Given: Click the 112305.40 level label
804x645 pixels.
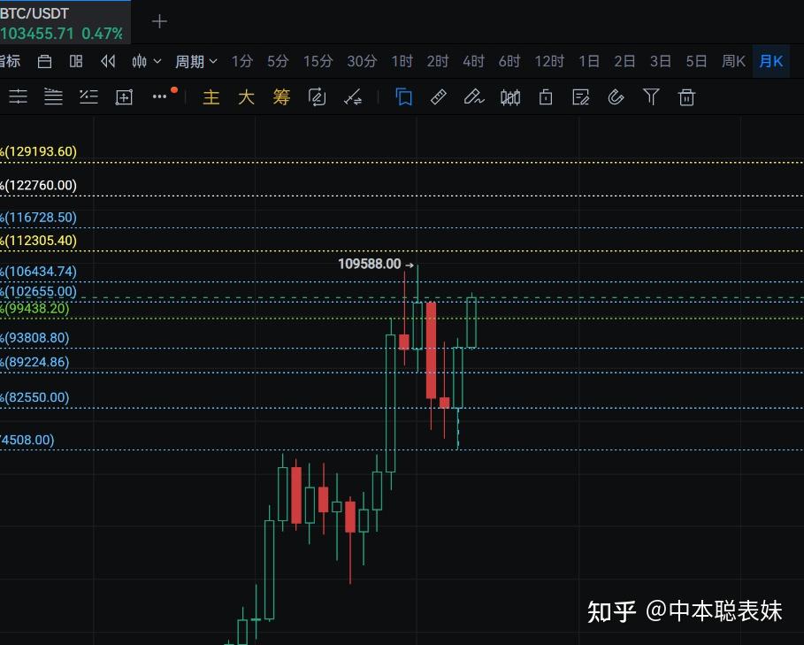Looking at the screenshot, I should tap(38, 241).
